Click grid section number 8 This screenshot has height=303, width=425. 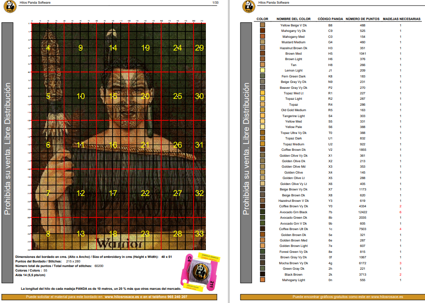pos(48,234)
